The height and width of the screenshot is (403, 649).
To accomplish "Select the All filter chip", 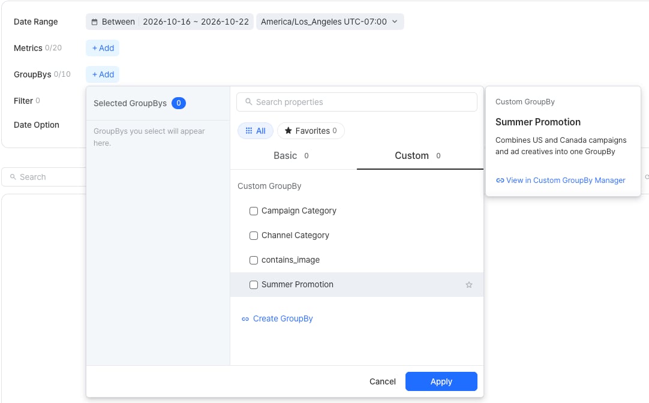I will 256,131.
